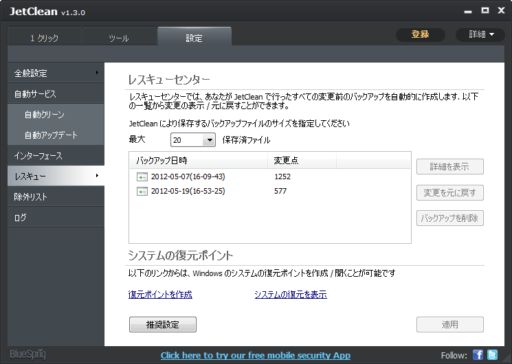Minimize the JetClean window

point(468,12)
